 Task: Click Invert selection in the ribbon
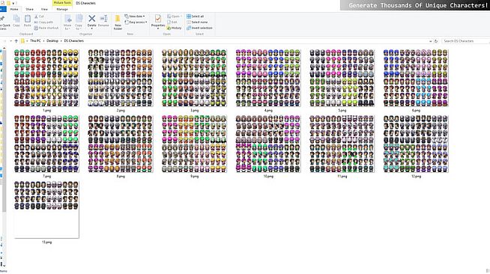pos(199,28)
